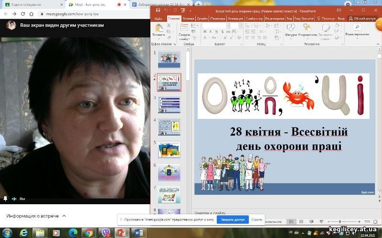The width and height of the screenshot is (382, 238).
Task: Click Вход sign-in in PowerPoint
Action: tap(341, 19)
